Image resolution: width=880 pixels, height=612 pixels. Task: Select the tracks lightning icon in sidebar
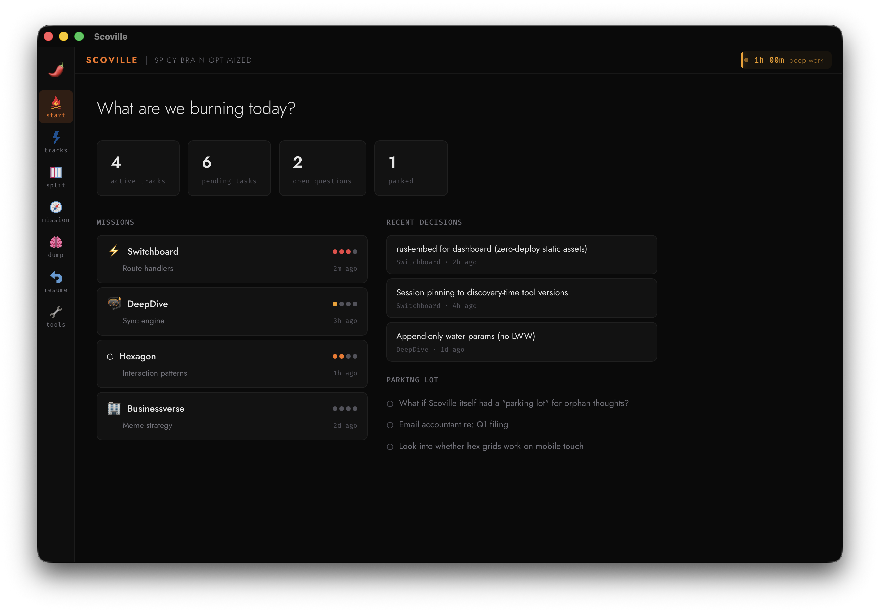click(56, 142)
